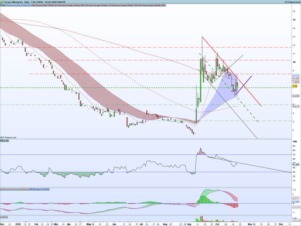
Task: Select the purple trendline on the chart
Action: pos(244,85)
